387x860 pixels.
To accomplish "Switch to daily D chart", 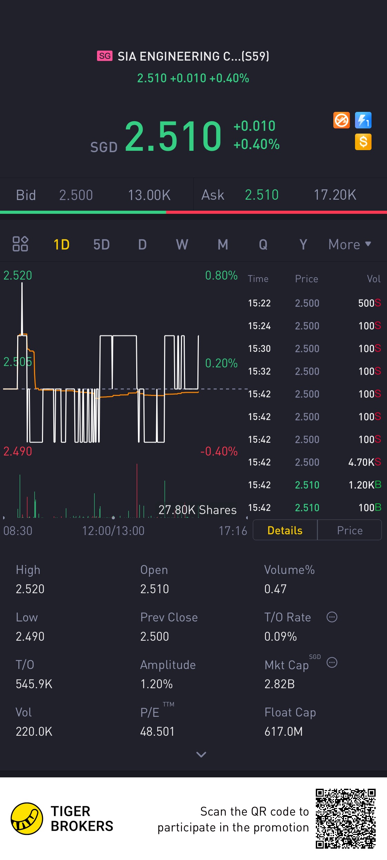I will [x=142, y=245].
